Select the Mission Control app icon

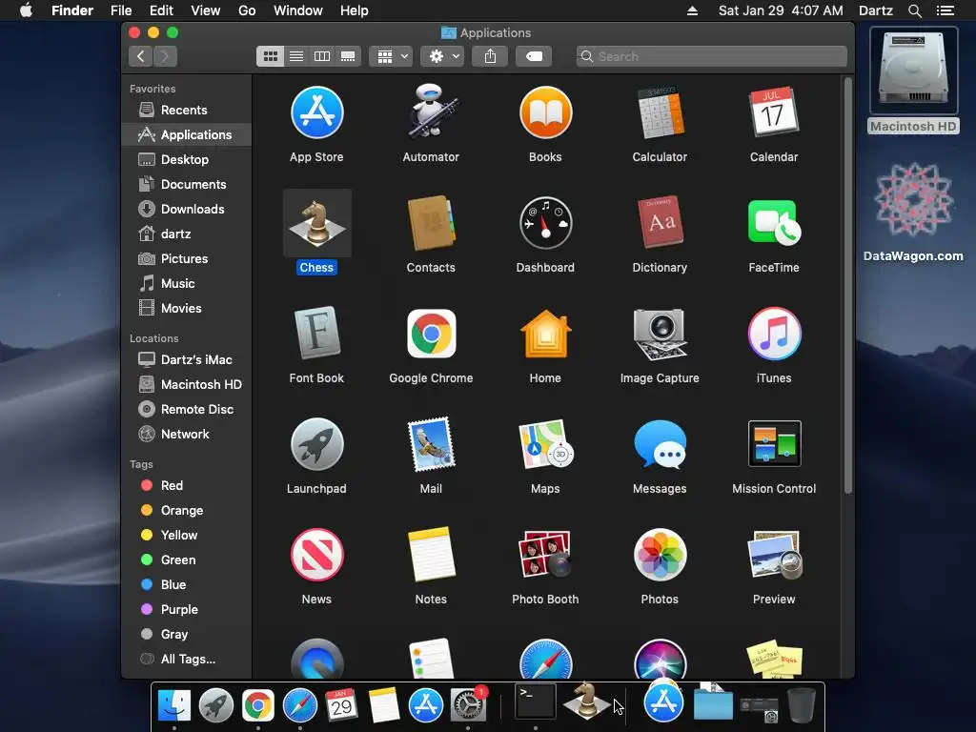pos(774,444)
